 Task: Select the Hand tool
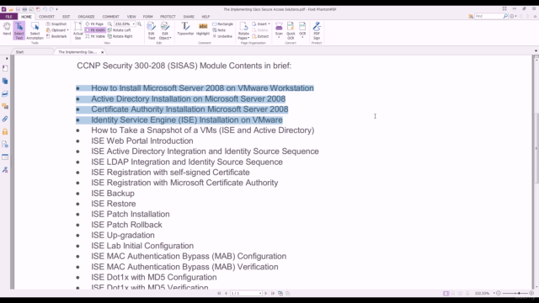click(7, 29)
